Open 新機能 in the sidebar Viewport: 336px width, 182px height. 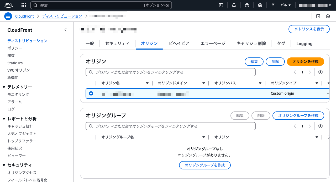coord(13,78)
